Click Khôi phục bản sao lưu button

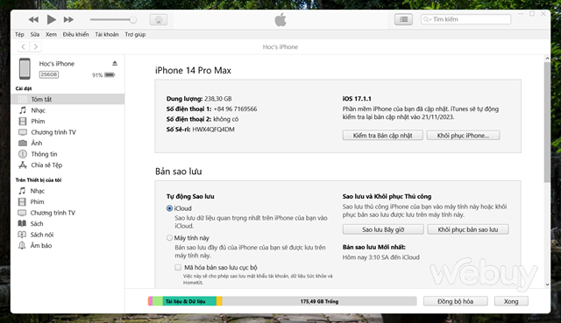click(x=467, y=229)
